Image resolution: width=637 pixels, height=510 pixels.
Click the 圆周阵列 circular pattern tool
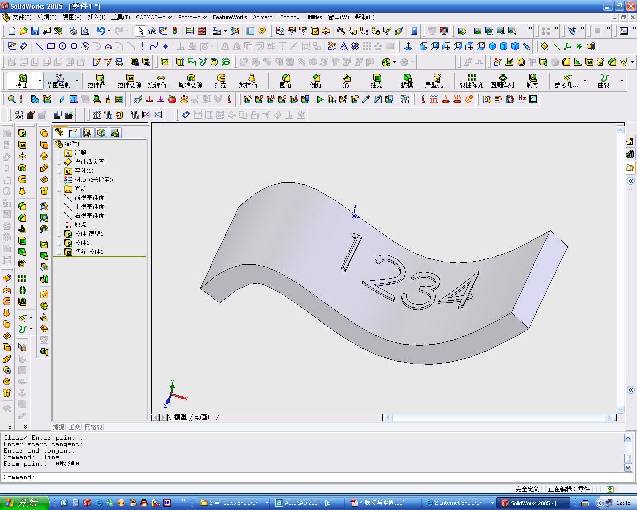point(502,81)
